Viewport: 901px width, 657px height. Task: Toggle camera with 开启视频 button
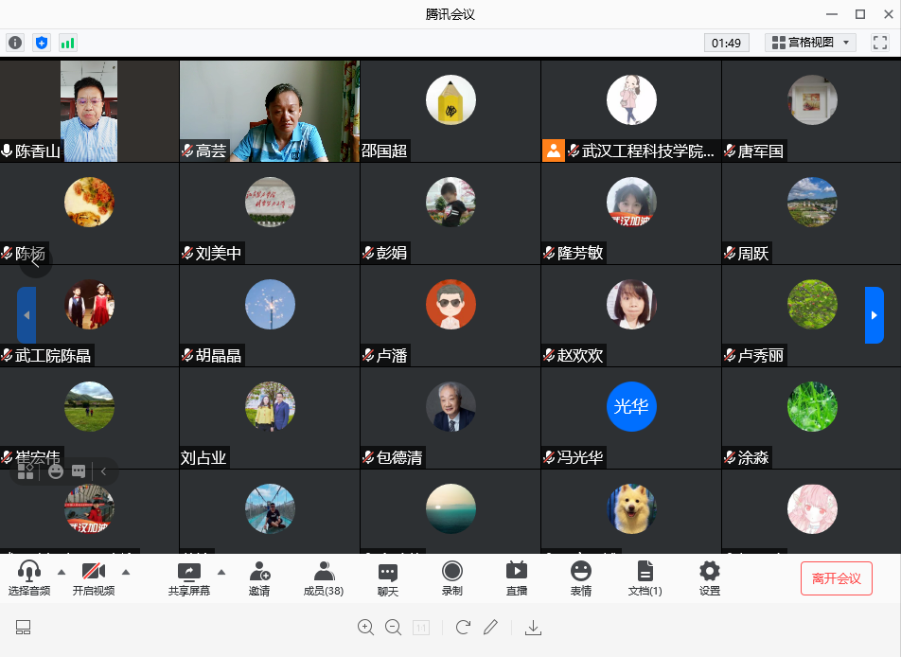[x=94, y=577]
